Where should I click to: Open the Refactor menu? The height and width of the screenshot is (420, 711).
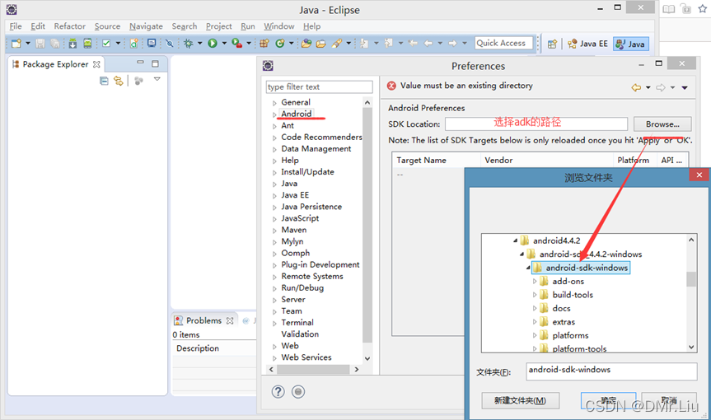(x=69, y=26)
